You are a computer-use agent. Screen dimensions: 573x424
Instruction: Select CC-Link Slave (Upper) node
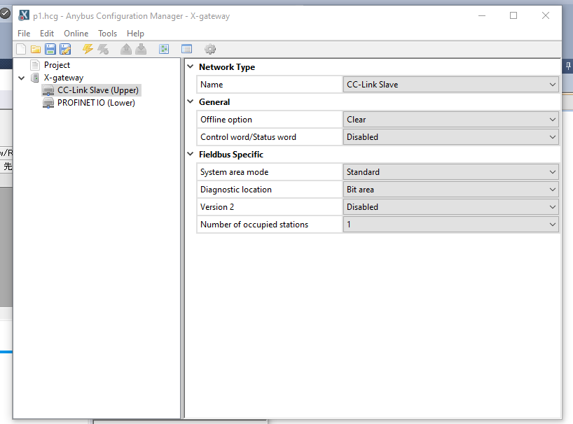tap(98, 90)
